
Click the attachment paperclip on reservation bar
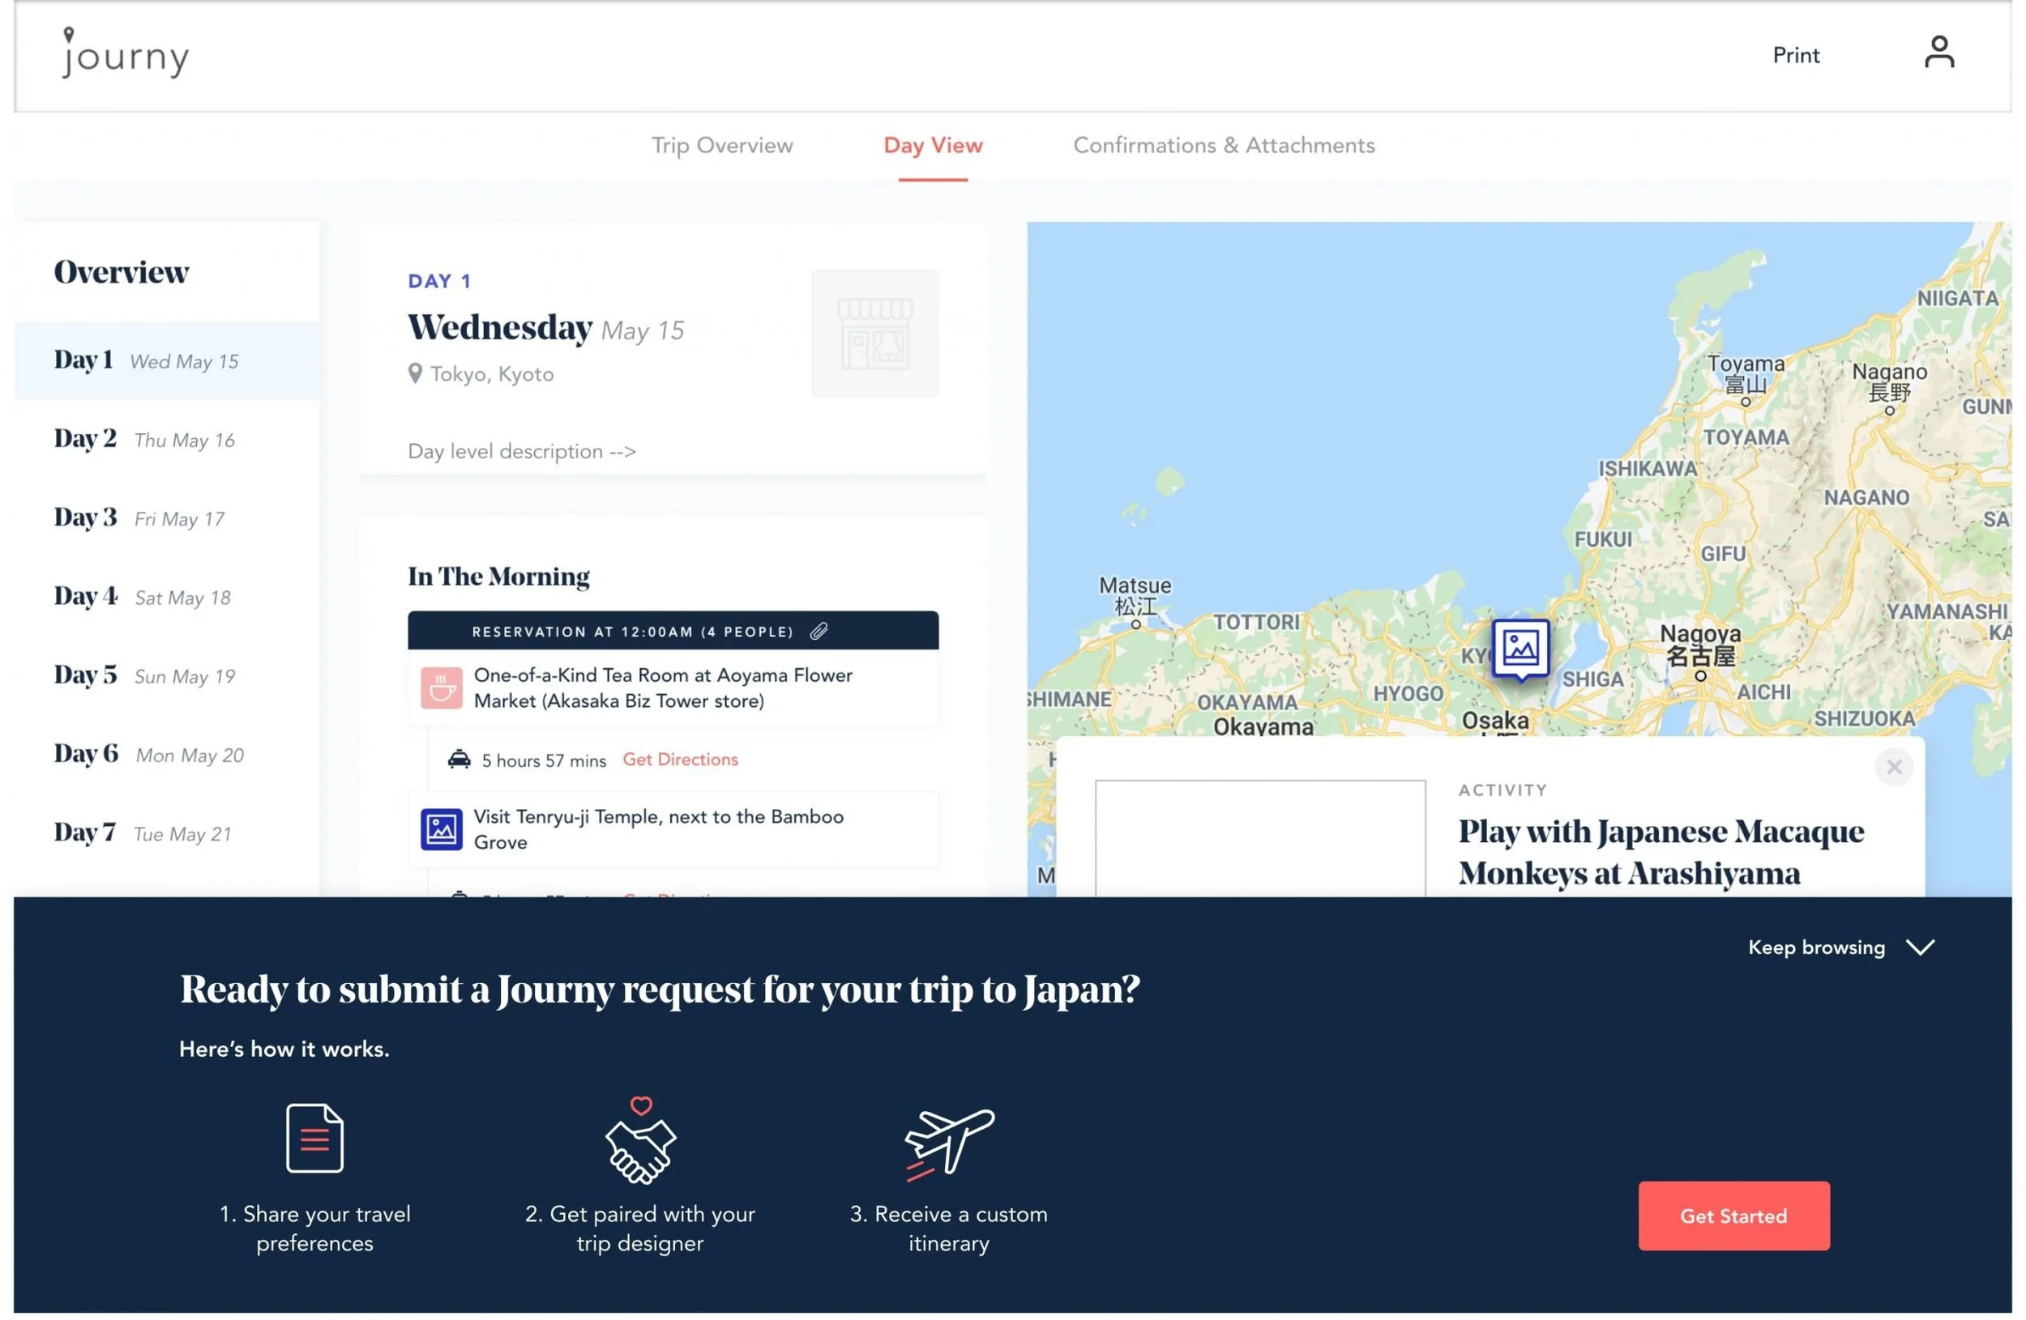819,631
